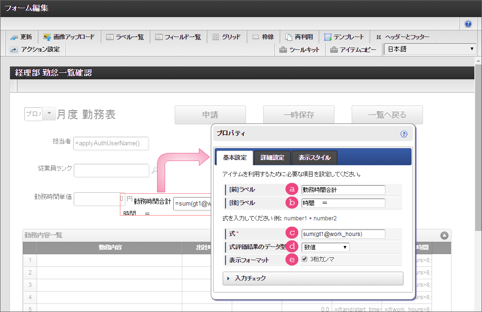482x312 pixels.
Task: Collapse the 勤務内容一覧 panel with arrow button
Action: (x=444, y=235)
